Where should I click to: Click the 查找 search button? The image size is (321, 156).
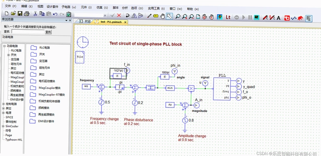point(48,32)
